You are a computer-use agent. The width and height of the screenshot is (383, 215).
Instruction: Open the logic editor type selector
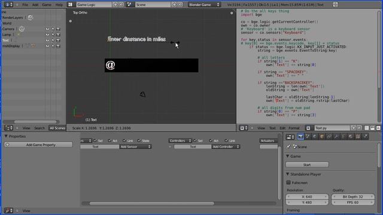[8, 210]
